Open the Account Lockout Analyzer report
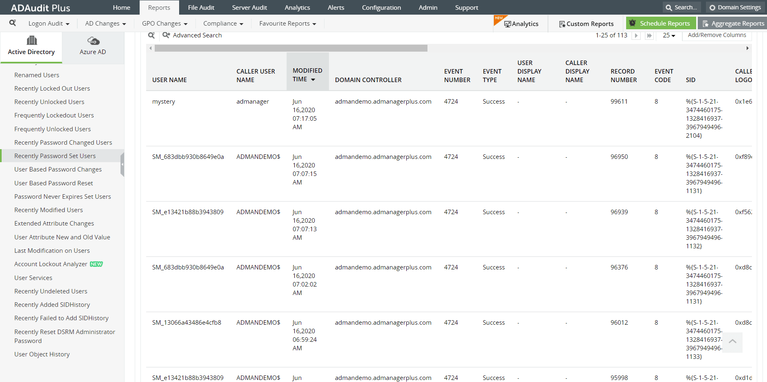Image resolution: width=767 pixels, height=382 pixels. [x=51, y=264]
